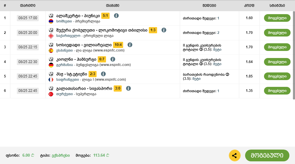Open info icon for შუქურა ქობულეთი match
Screen dimensions: 295x164
pyautogui.click(x=164, y=30)
